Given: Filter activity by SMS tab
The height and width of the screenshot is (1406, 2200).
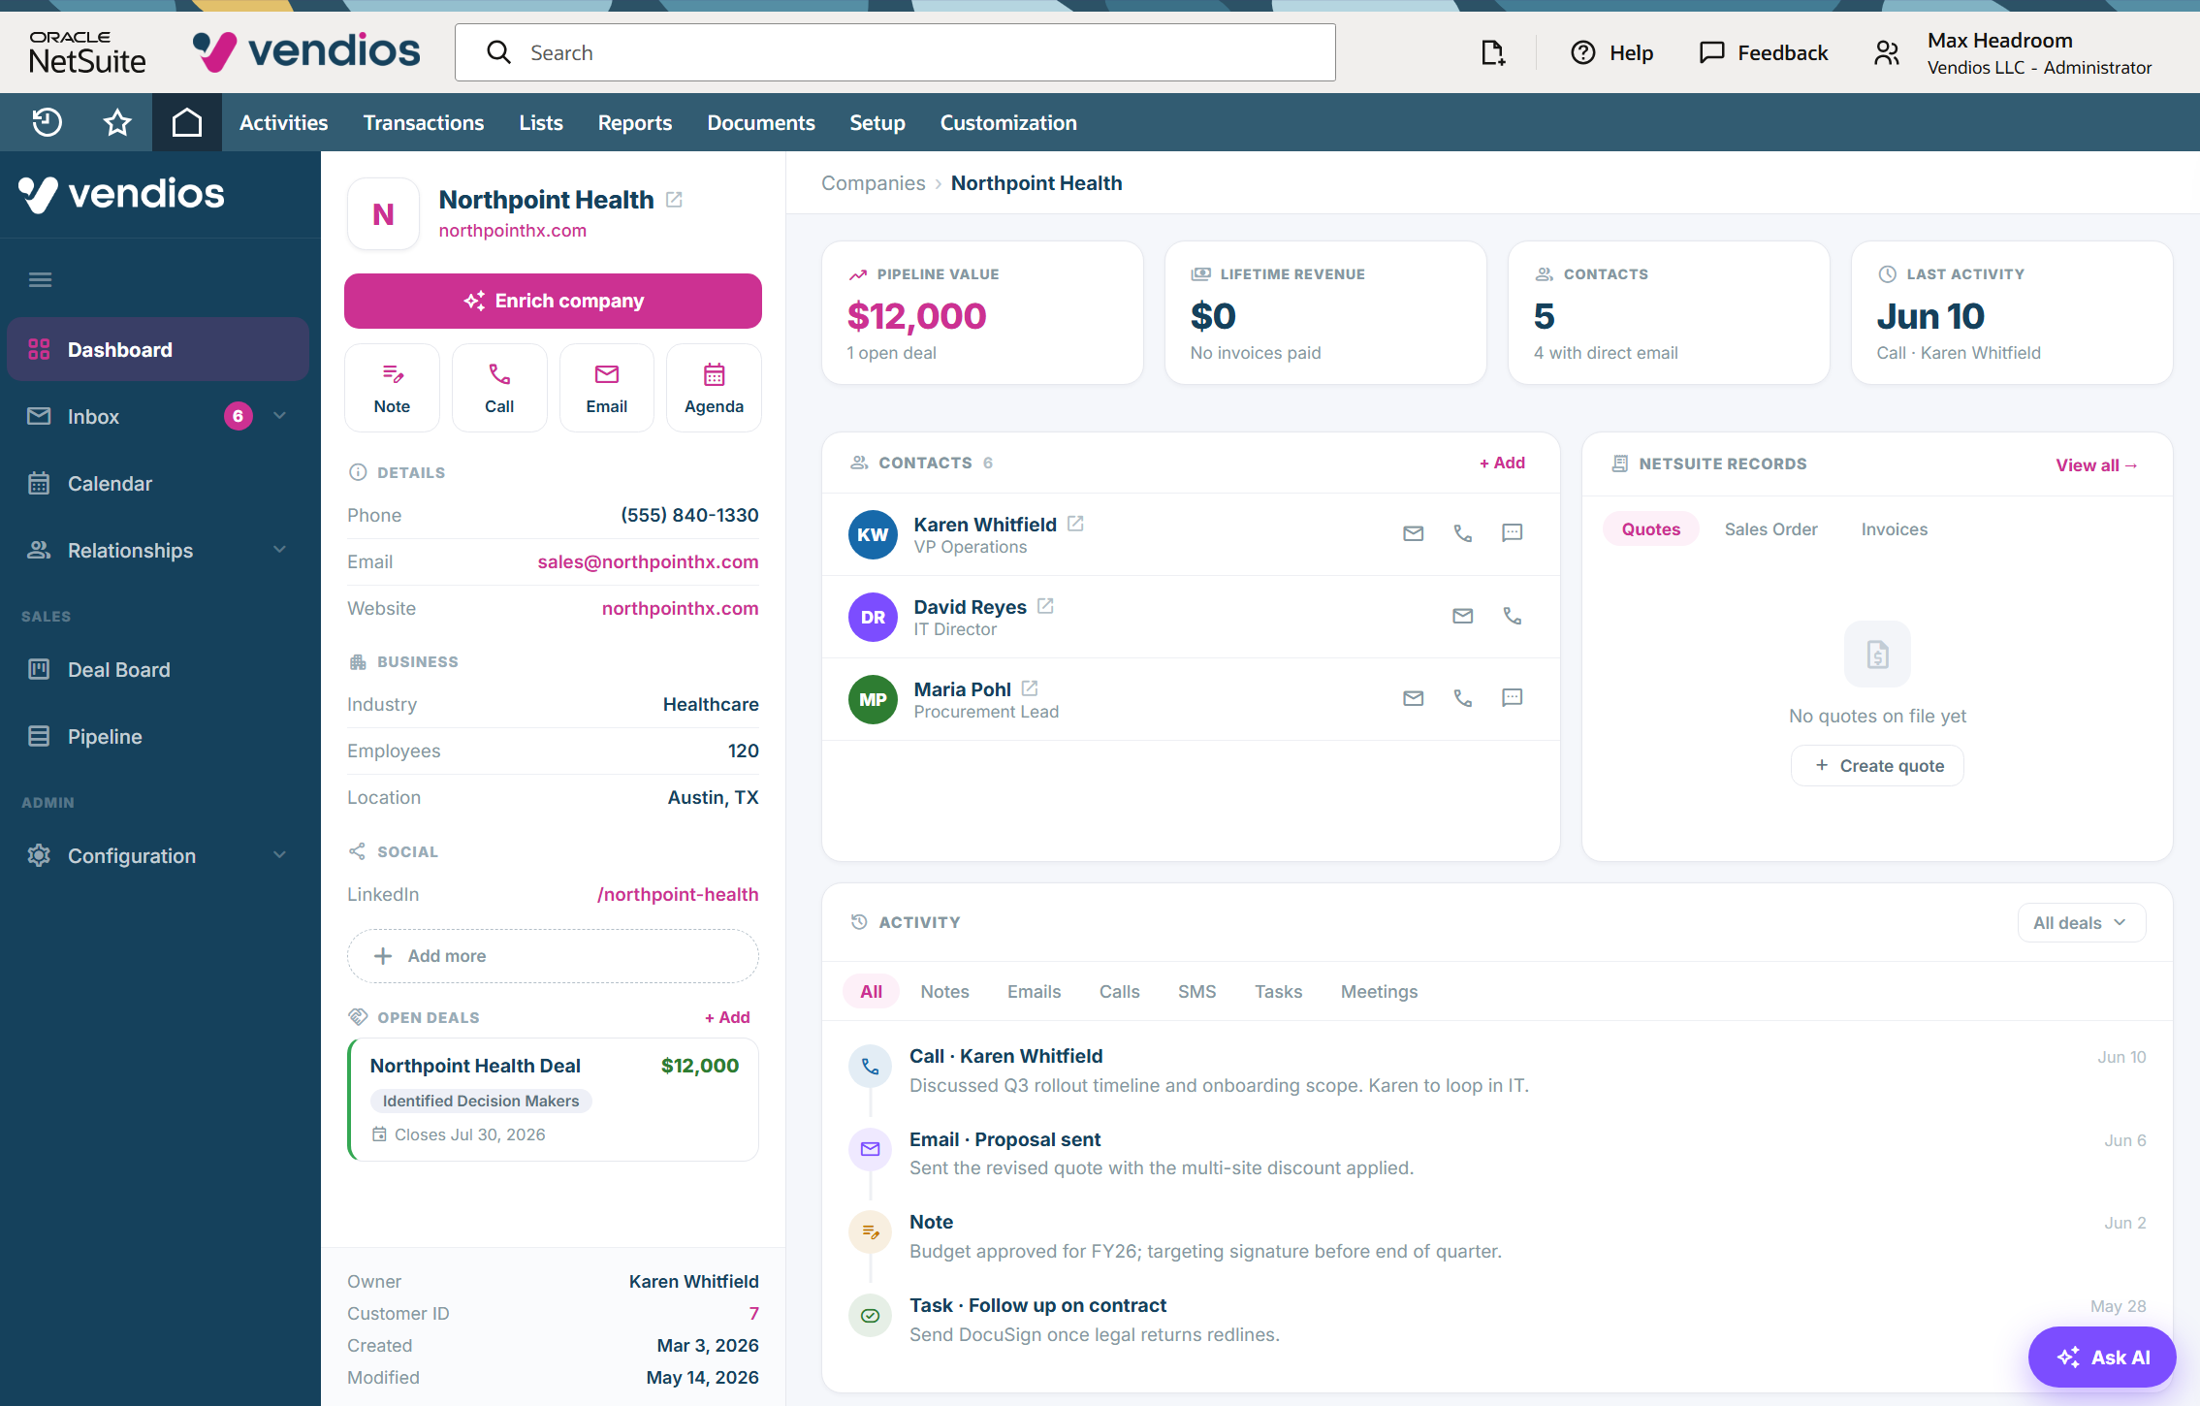Looking at the screenshot, I should point(1196,992).
